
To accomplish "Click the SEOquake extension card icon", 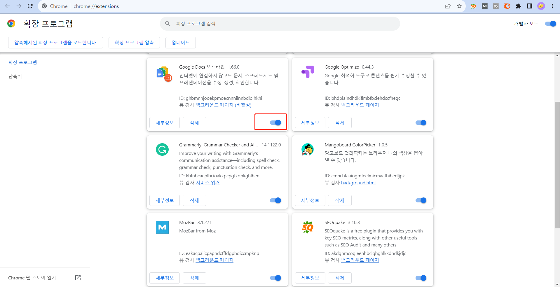I will 308,228.
